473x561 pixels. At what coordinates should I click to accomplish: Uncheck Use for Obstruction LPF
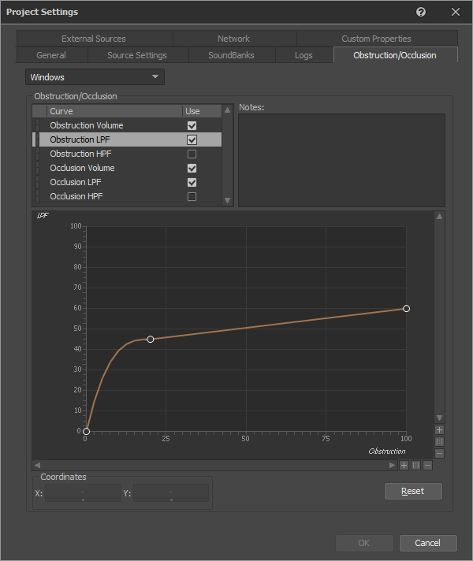point(192,140)
